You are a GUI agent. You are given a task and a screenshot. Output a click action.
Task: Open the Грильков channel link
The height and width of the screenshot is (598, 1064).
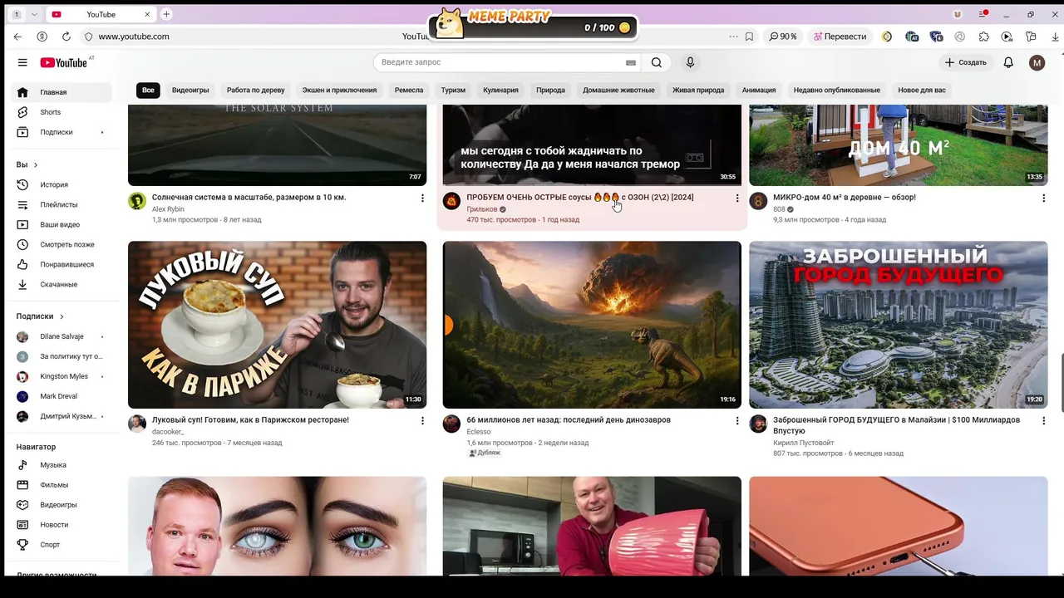tap(482, 209)
